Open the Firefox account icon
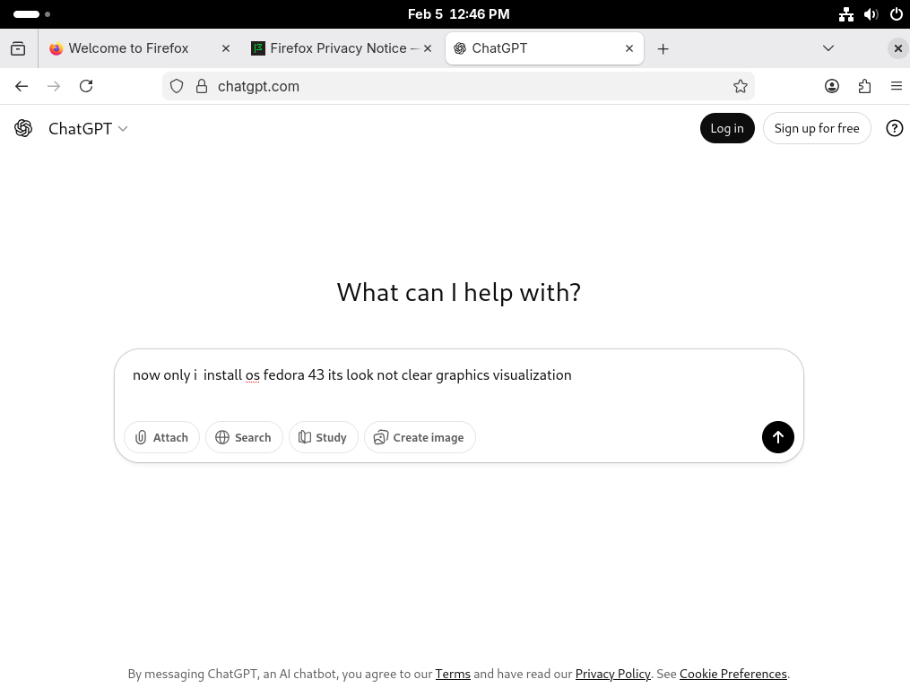Viewport: 910px width, 688px height. coord(832,86)
